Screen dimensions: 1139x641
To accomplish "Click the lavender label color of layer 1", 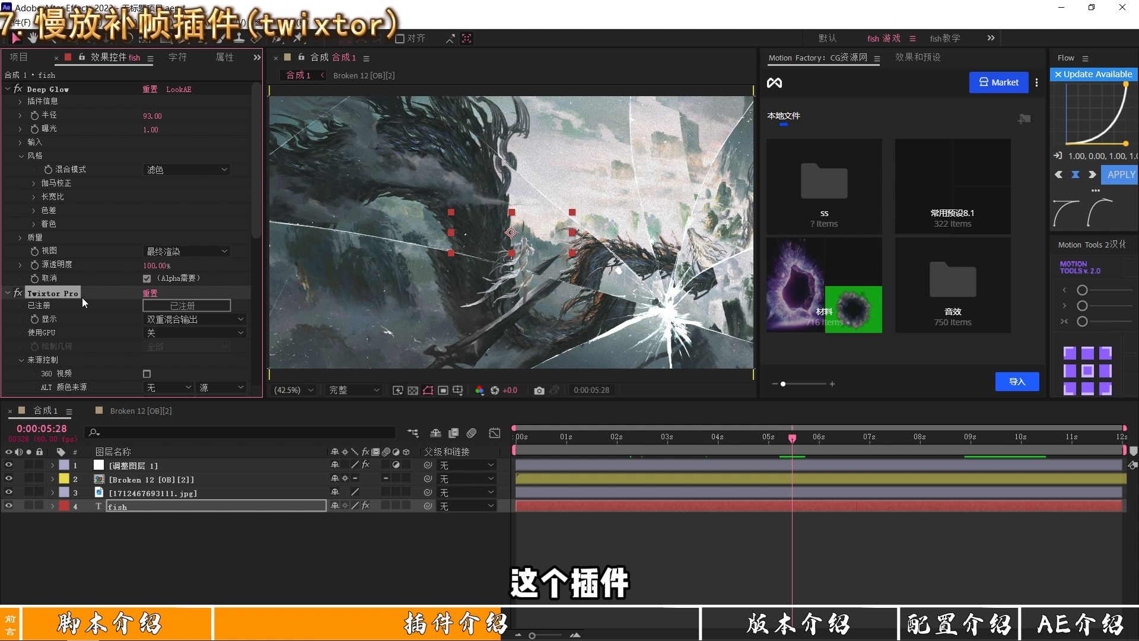I will tap(64, 465).
